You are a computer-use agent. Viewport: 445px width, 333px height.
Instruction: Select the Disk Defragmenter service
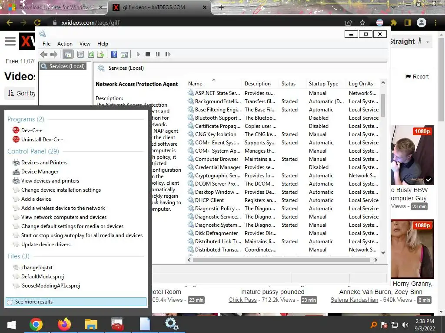pyautogui.click(x=283, y=233)
